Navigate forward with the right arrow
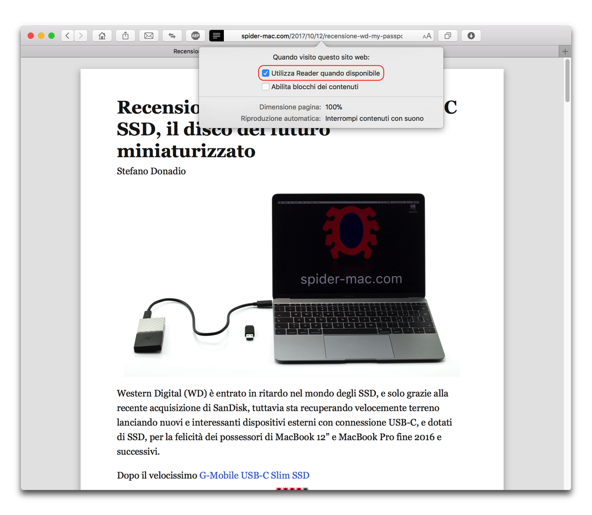The height and width of the screenshot is (515, 592). (x=81, y=36)
